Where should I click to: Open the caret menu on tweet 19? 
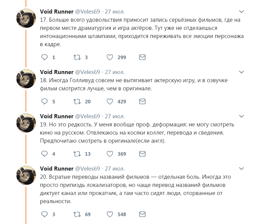tap(242, 116)
